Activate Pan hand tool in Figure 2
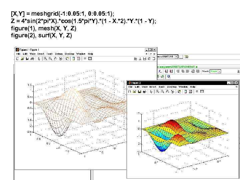The image size is (240, 180). coord(168,92)
